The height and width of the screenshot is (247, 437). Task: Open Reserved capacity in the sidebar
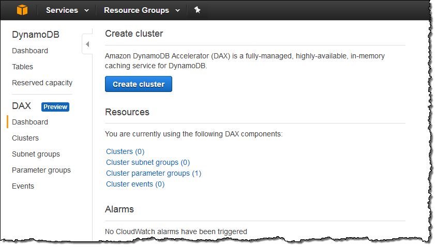[x=42, y=83]
